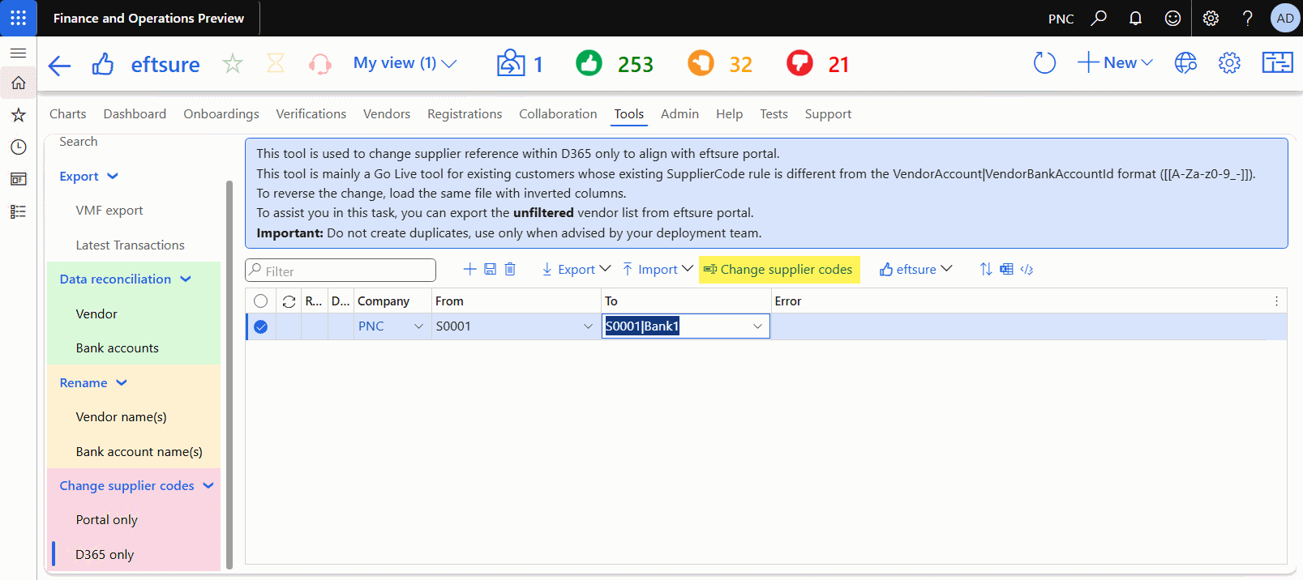Viewport: 1303px width, 580px height.
Task: Open the form layout icon
Action: click(1277, 63)
